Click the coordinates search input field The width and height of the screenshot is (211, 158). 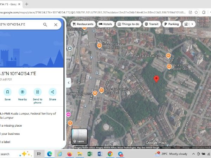coord(20,25)
